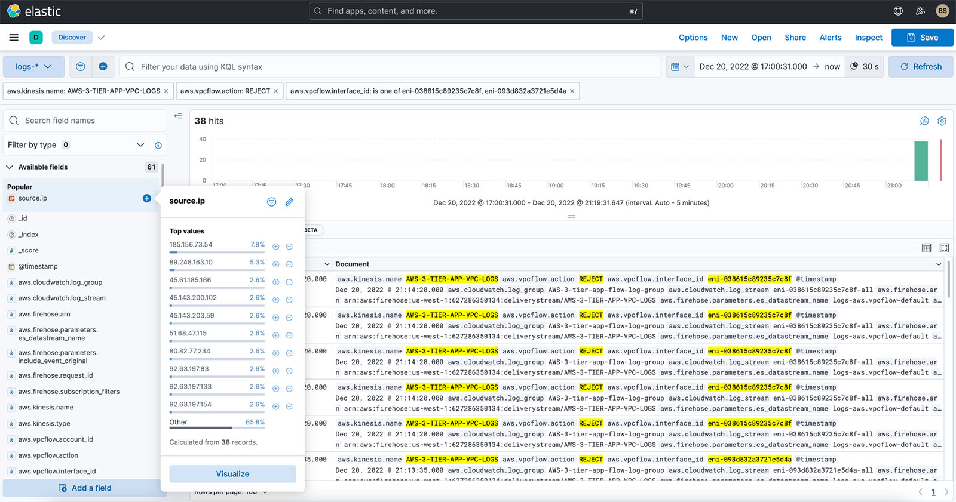Filter for value 45.61.185.166
This screenshot has width=956, height=502.
[276, 282]
